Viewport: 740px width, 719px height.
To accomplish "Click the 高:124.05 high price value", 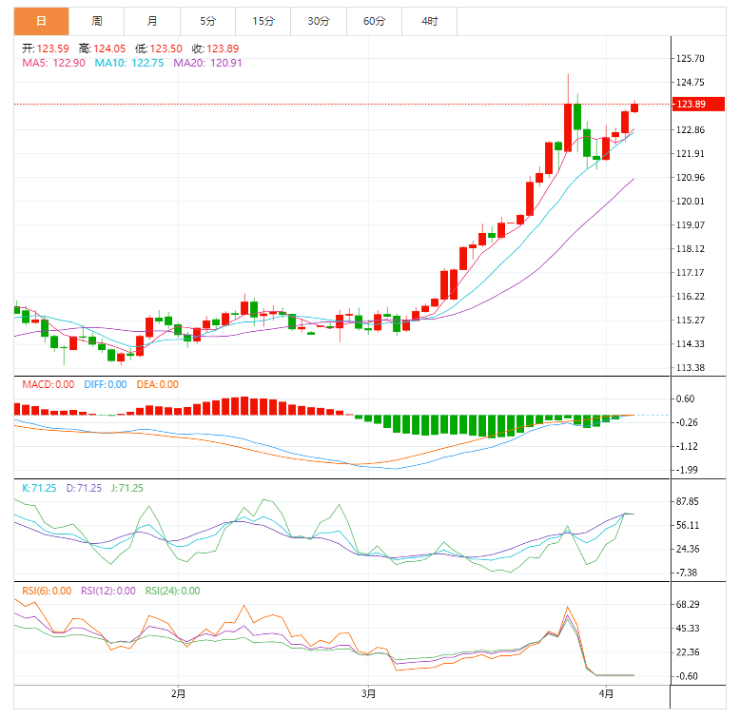I will [102, 49].
